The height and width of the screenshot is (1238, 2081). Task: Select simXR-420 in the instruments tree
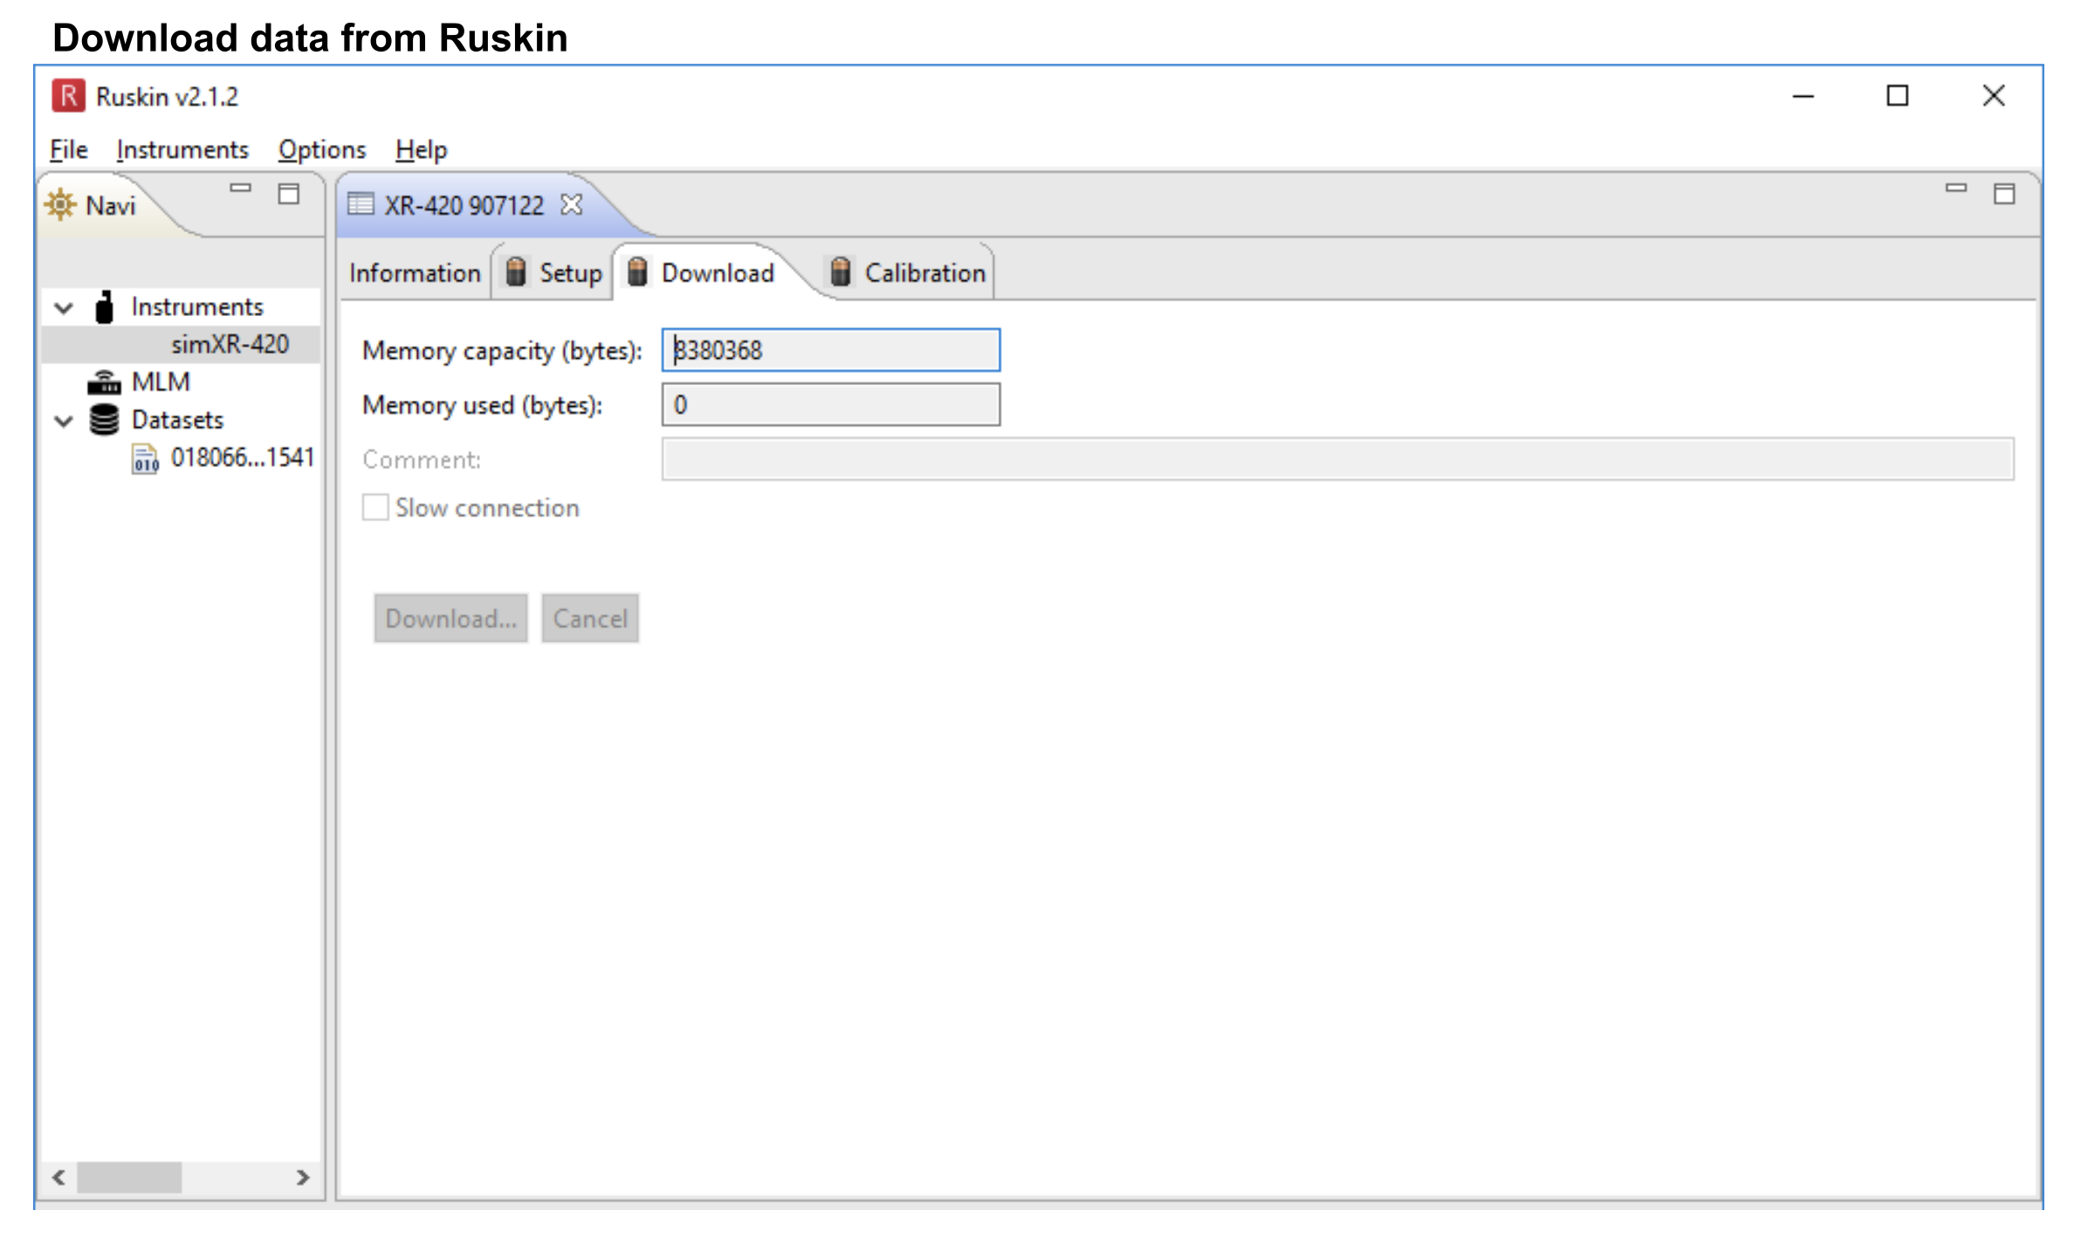[230, 344]
